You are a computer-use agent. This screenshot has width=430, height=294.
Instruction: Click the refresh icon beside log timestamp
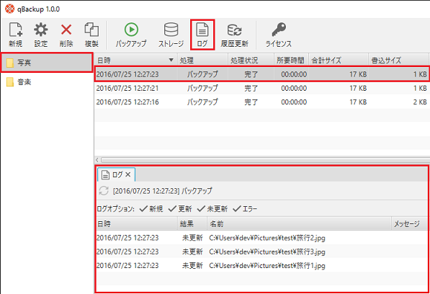point(104,191)
